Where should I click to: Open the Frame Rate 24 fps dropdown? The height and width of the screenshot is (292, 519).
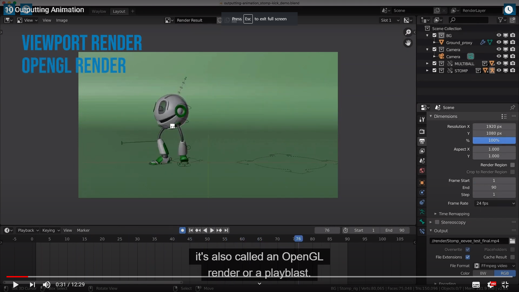[495, 203]
